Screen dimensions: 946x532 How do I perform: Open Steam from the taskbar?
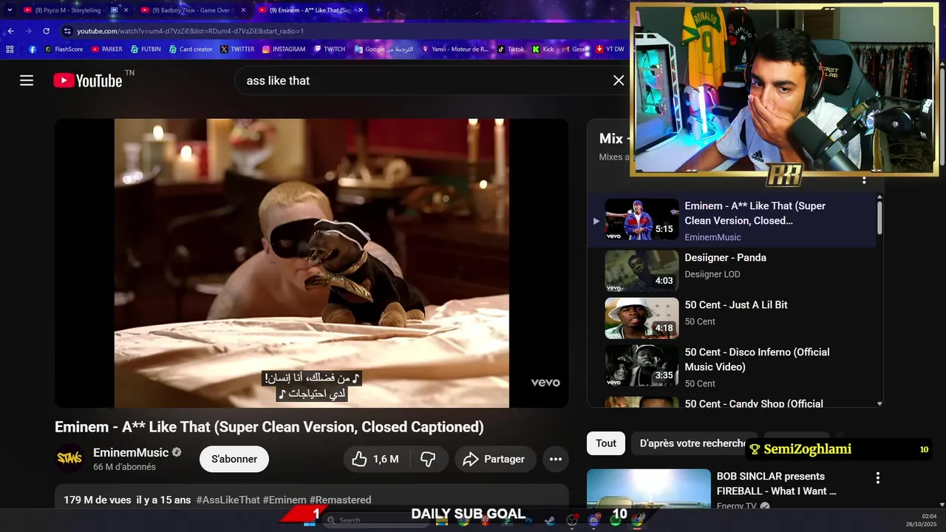549,520
